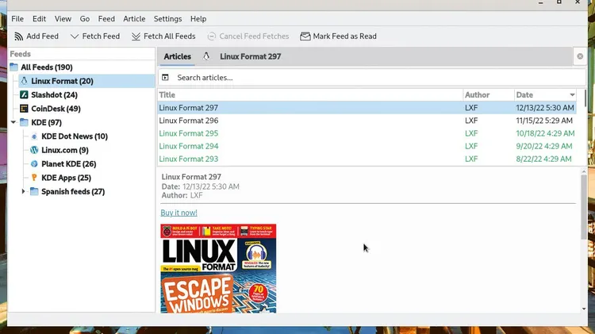
Task: Click the Linux Format magazine cover image
Action: point(218,268)
